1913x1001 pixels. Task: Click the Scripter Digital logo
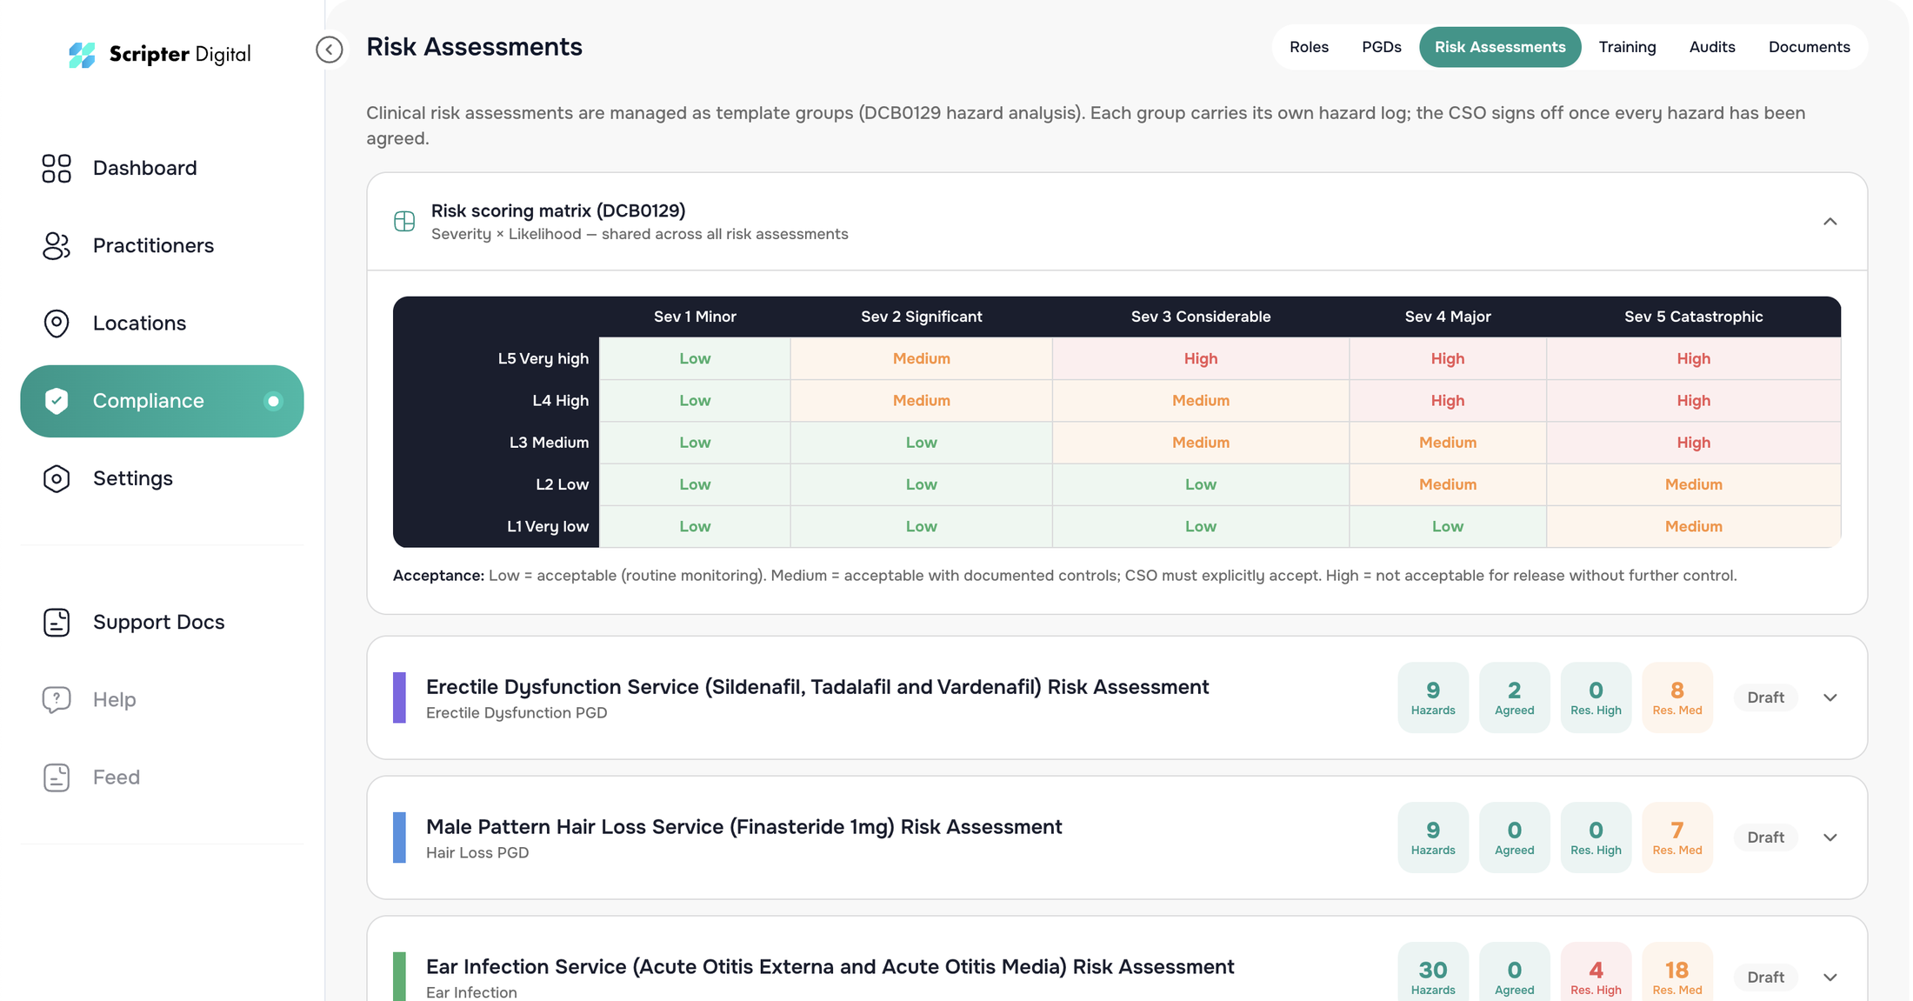pyautogui.click(x=160, y=54)
